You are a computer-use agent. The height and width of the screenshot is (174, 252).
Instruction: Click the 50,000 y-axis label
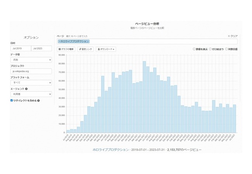click(62, 90)
